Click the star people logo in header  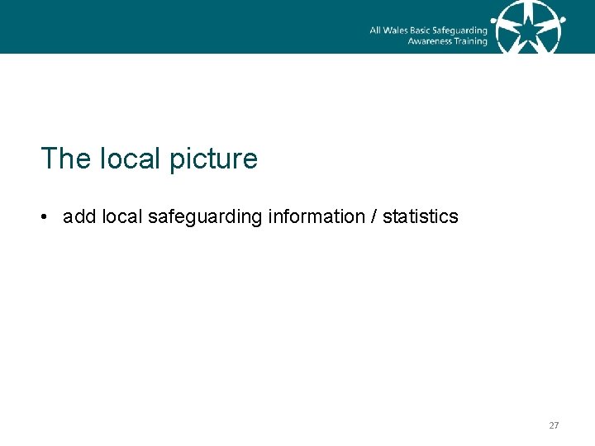528,27
